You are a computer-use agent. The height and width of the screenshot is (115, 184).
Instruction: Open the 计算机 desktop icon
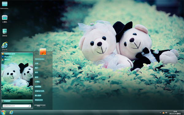[5, 19]
